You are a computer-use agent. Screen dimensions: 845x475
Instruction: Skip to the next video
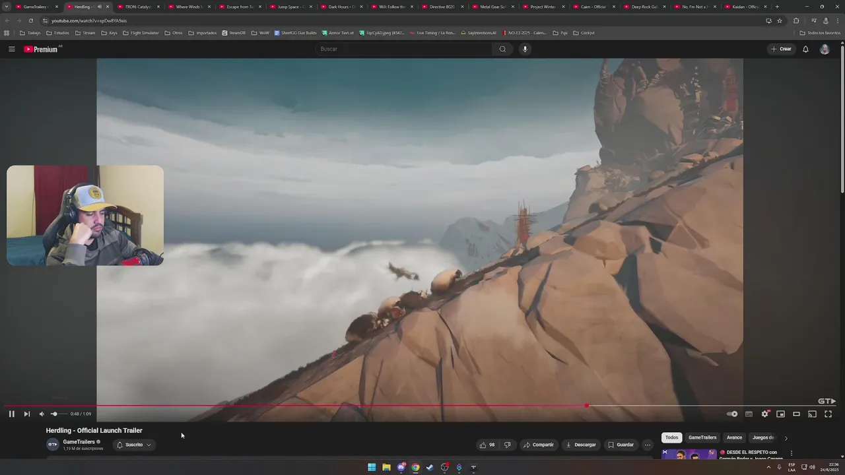[x=27, y=414]
